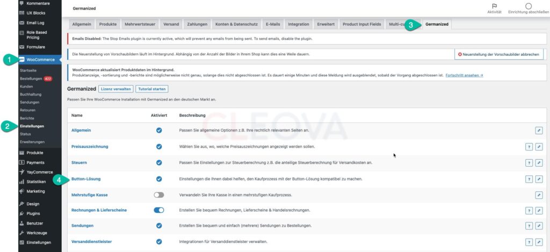The width and height of the screenshot is (550, 252).
Task: Click edit pencil icon for Preisauszeichnung row
Action: click(x=539, y=147)
